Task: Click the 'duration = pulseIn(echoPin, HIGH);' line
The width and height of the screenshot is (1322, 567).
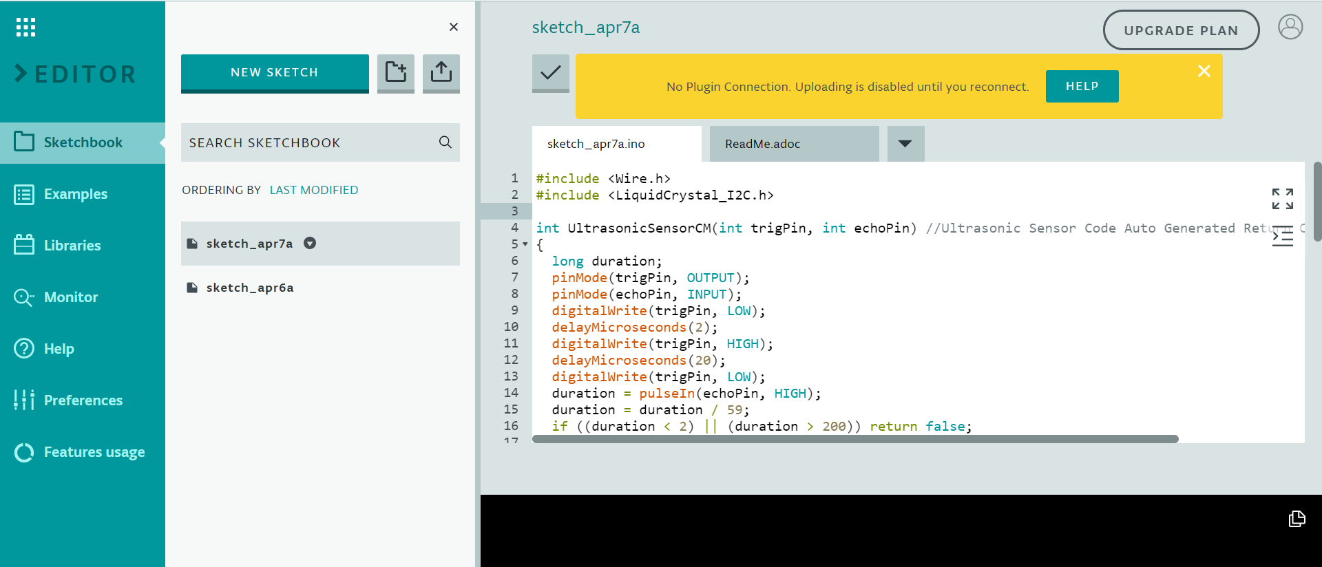Action: click(686, 394)
